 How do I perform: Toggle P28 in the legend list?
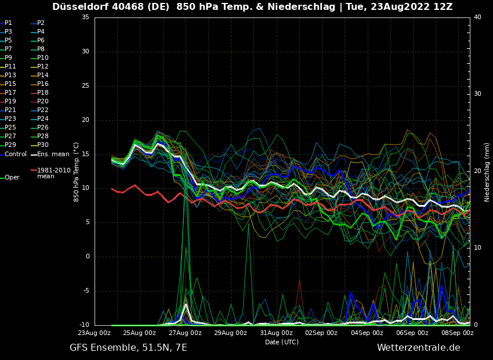pyautogui.click(x=42, y=136)
